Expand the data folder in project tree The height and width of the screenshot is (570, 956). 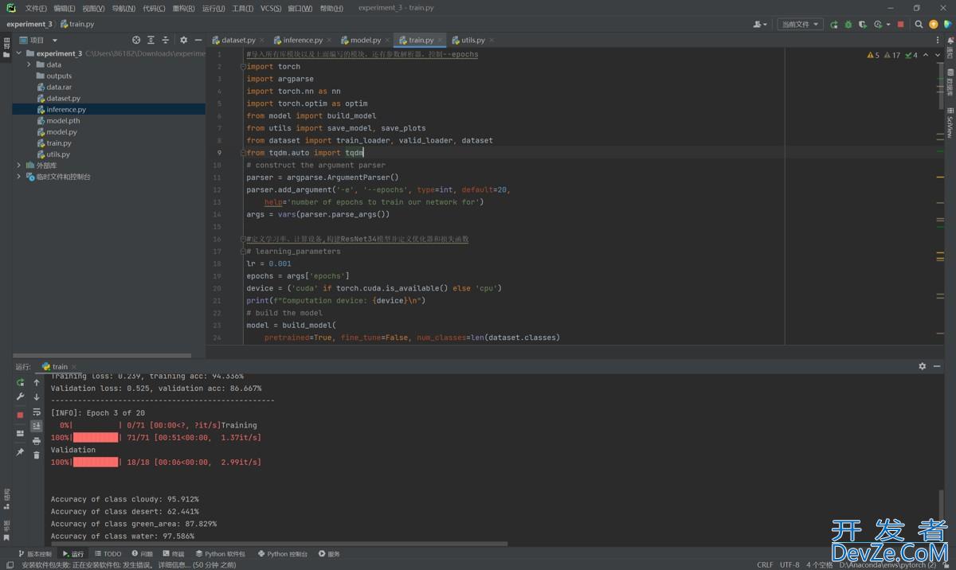29,65
